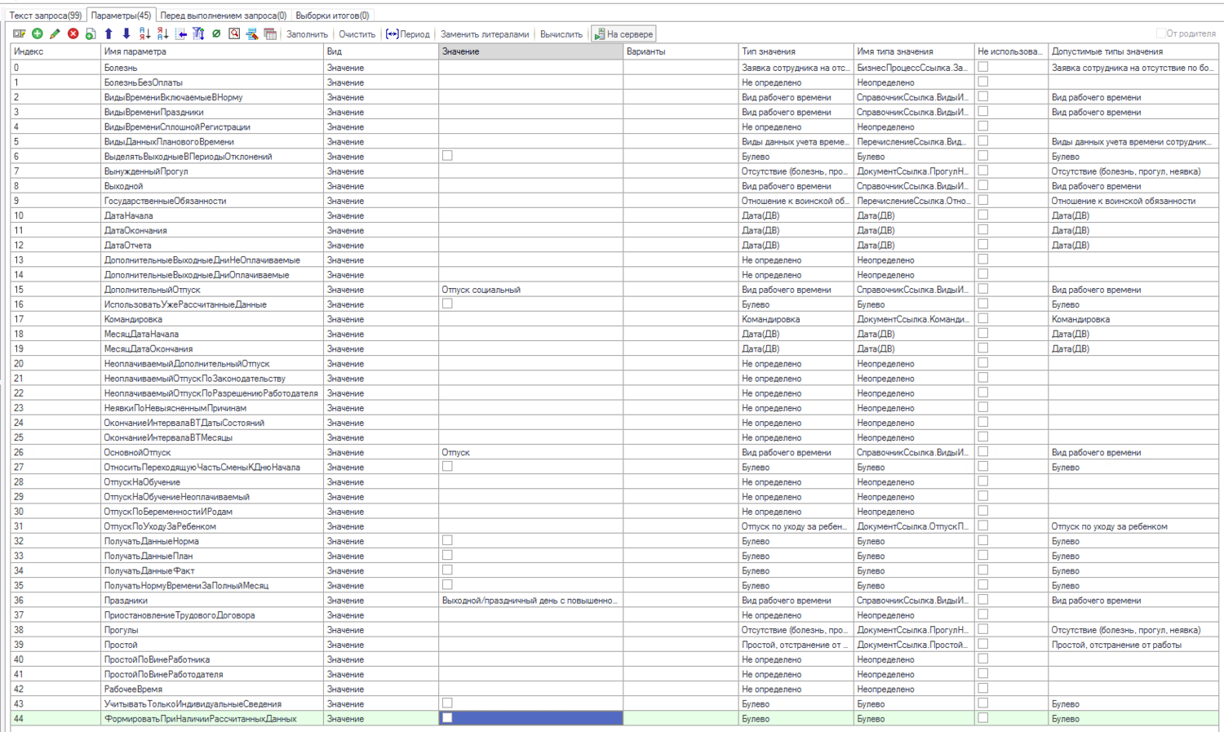The image size is (1224, 732).
Task: Enable the От родителя checkbox
Action: point(1160,33)
